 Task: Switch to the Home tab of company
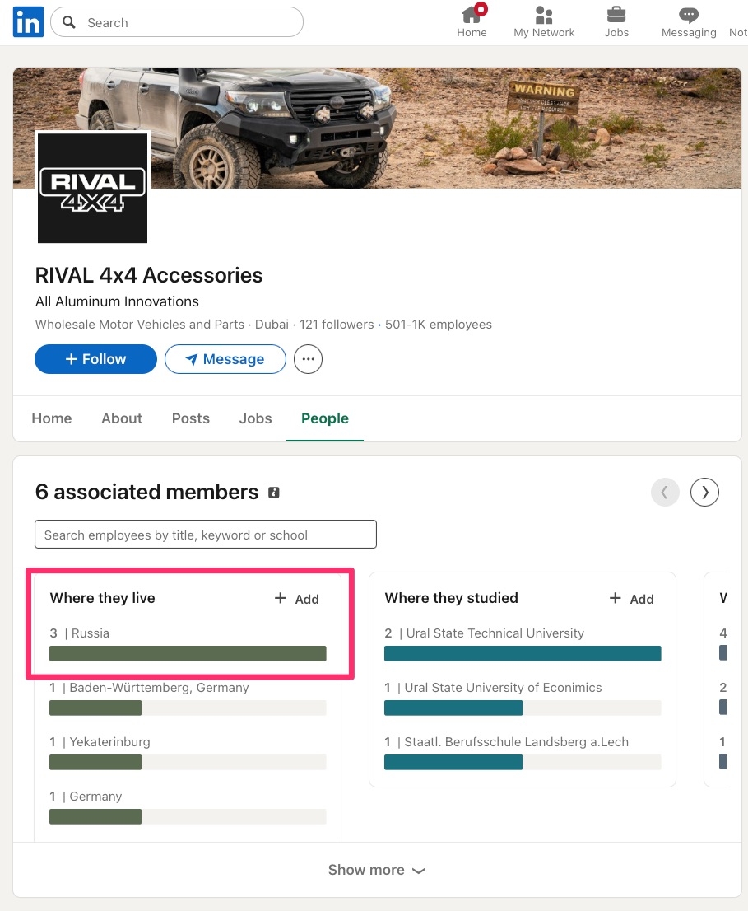pyautogui.click(x=52, y=418)
